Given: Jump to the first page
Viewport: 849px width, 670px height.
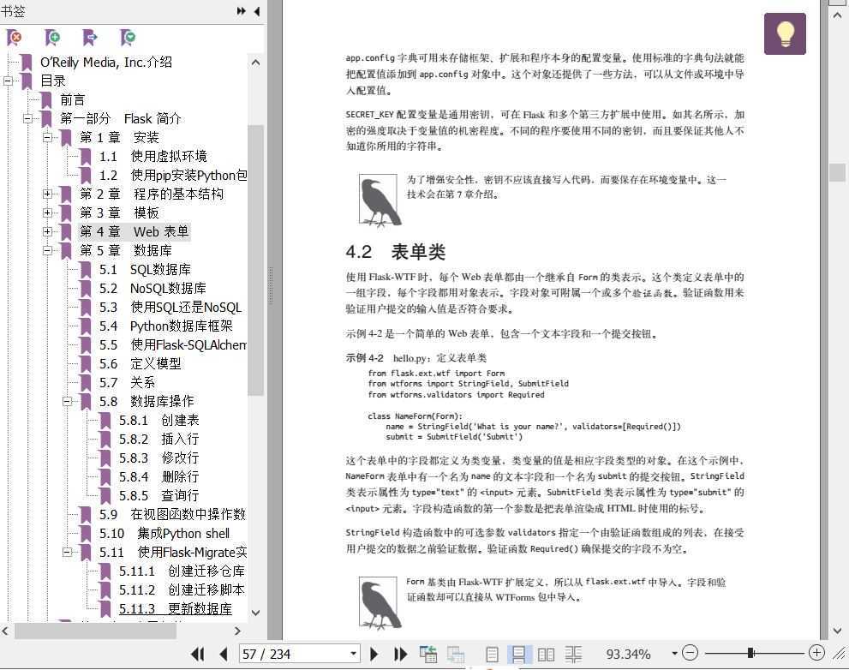Looking at the screenshot, I should pyautogui.click(x=198, y=655).
